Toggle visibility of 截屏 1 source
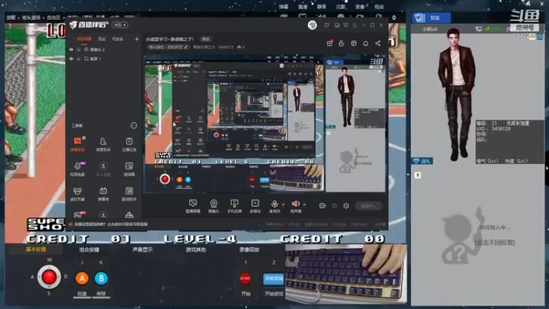Image resolution: width=549 pixels, height=309 pixels. [71, 58]
